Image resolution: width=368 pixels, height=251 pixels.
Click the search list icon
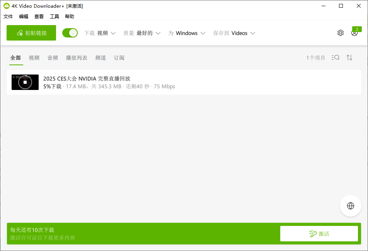[336, 58]
